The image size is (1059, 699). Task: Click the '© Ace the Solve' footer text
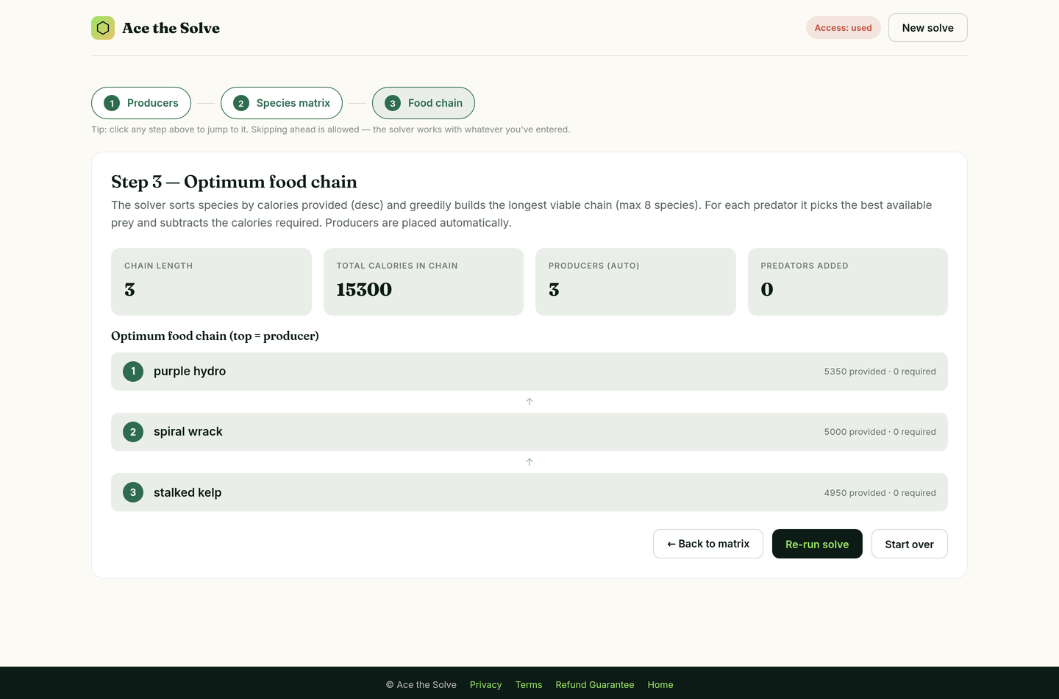click(x=421, y=684)
